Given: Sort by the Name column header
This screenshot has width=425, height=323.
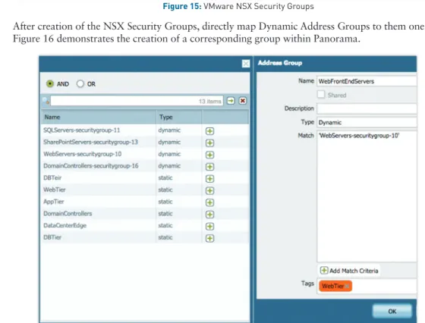Looking at the screenshot, I should click(99, 117).
